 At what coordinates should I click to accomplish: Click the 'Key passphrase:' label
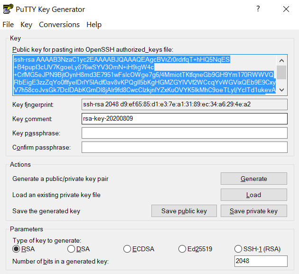[x=36, y=133]
